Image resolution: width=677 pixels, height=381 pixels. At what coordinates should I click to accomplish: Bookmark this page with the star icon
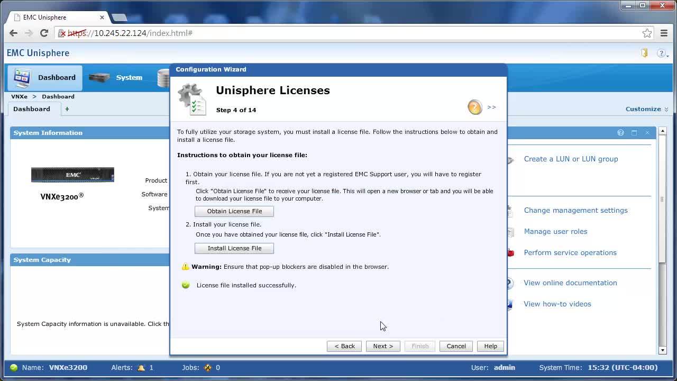[x=647, y=33]
